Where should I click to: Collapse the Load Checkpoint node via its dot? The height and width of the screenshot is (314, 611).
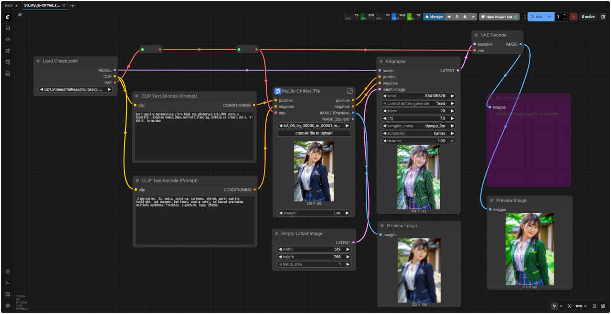click(38, 61)
